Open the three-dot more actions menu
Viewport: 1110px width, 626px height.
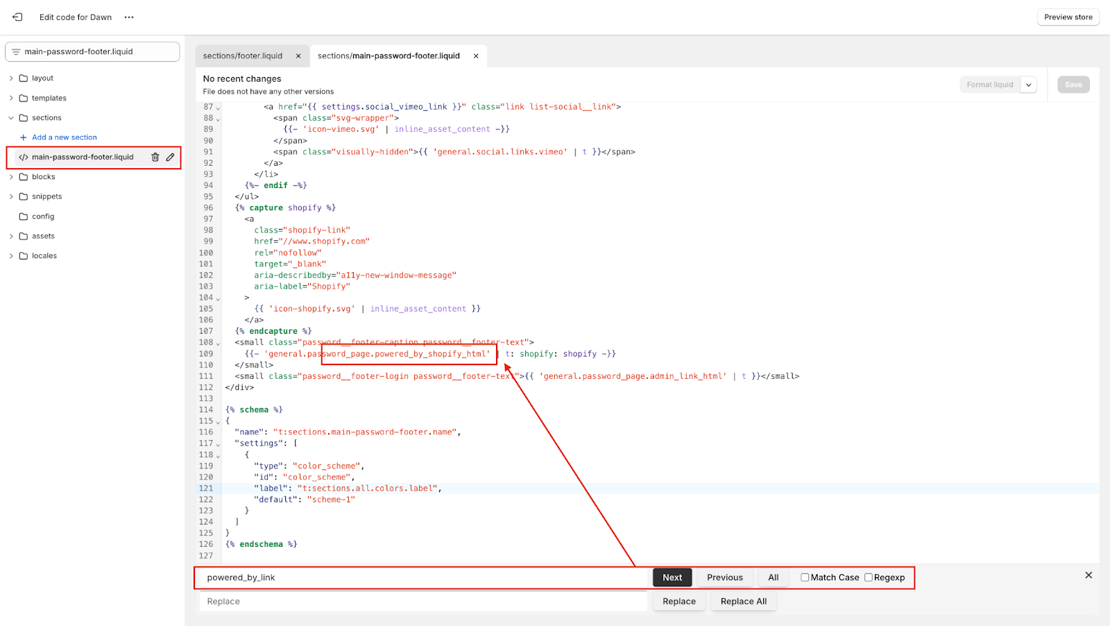tap(129, 17)
